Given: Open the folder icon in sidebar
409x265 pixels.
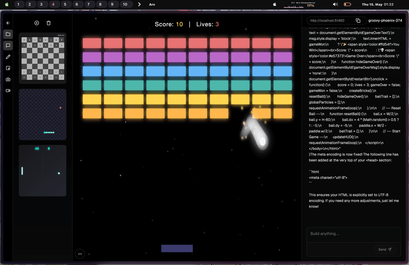Looking at the screenshot, I should [8, 34].
